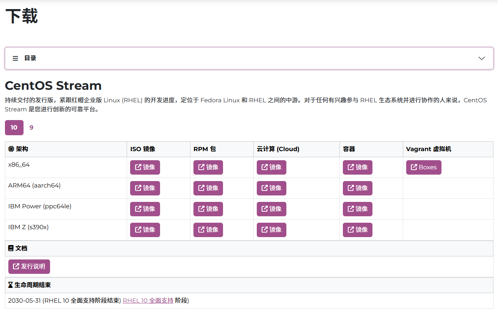Click the book icon beside 文档
498x314 pixels.
[x=11, y=248]
